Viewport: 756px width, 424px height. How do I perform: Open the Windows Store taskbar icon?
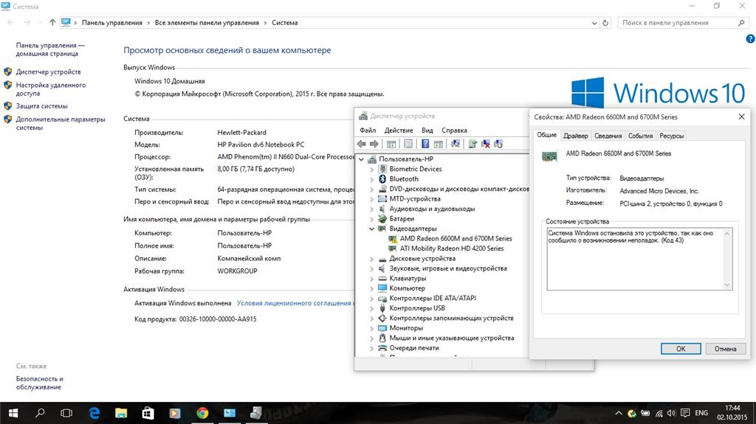pos(148,413)
